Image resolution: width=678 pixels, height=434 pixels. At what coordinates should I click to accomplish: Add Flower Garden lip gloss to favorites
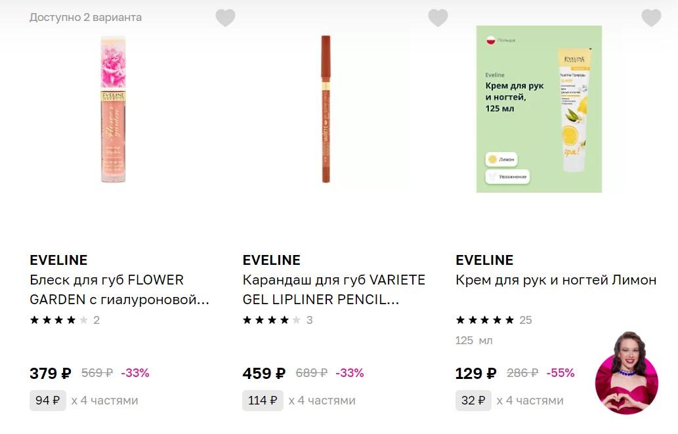coord(225,18)
